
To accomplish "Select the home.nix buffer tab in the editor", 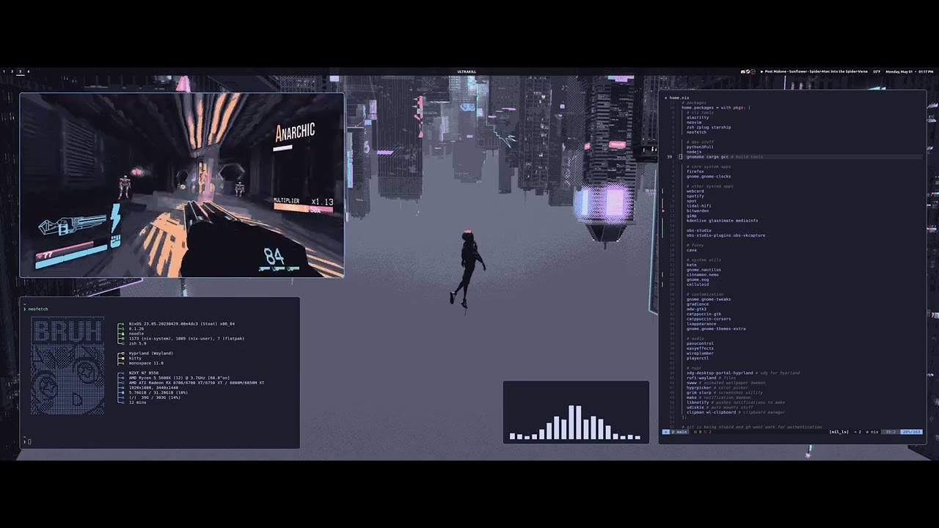I will pyautogui.click(x=679, y=98).
